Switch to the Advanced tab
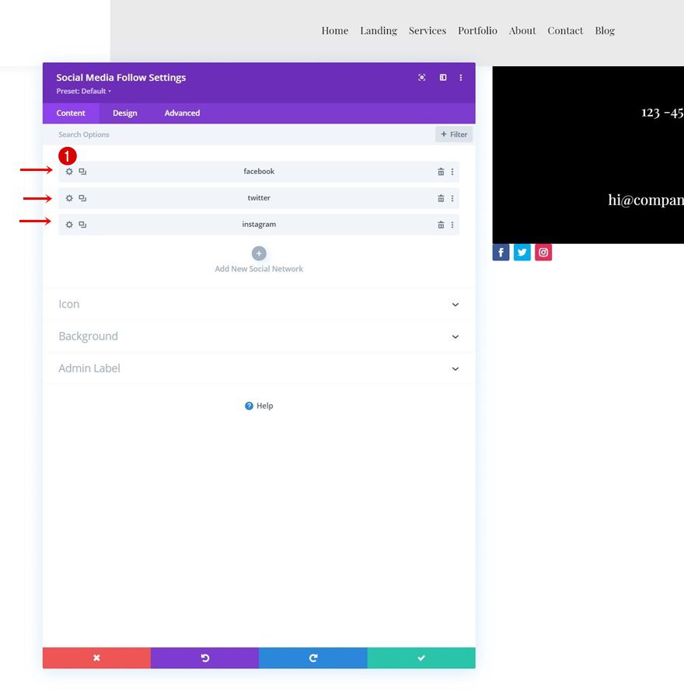The height and width of the screenshot is (694, 684). coord(182,113)
